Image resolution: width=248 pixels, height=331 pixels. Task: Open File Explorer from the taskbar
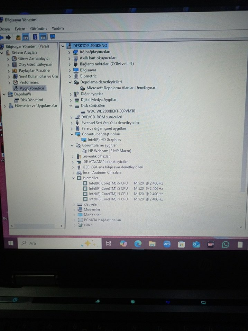click(x=152, y=244)
